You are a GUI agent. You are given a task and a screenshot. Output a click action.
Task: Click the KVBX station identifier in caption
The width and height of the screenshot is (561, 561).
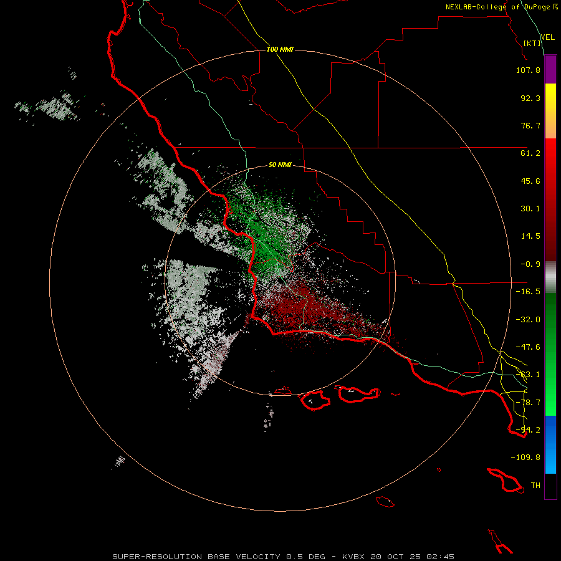(x=353, y=557)
